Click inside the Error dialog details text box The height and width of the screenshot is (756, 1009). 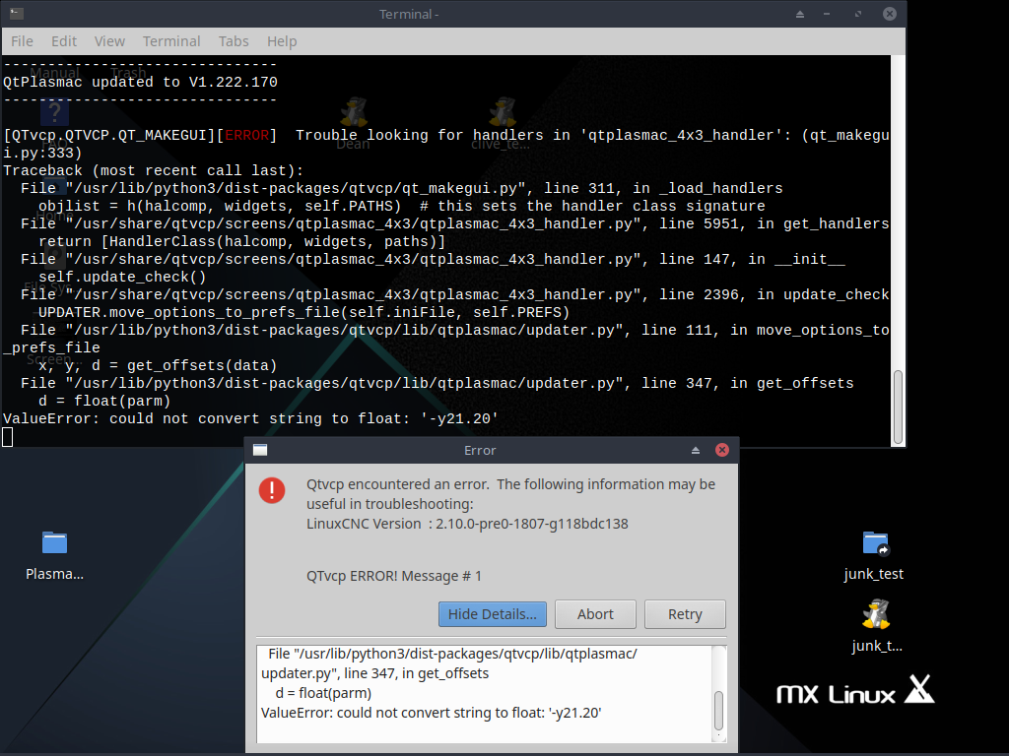[x=485, y=694]
